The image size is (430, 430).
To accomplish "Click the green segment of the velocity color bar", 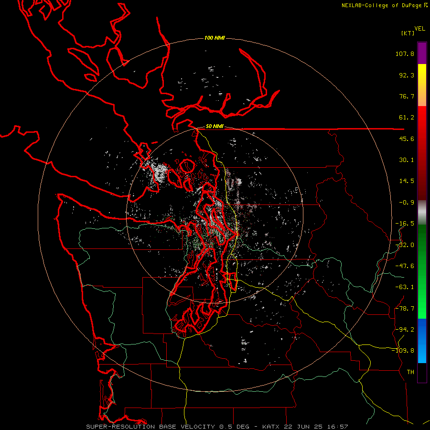I will 422,271.
